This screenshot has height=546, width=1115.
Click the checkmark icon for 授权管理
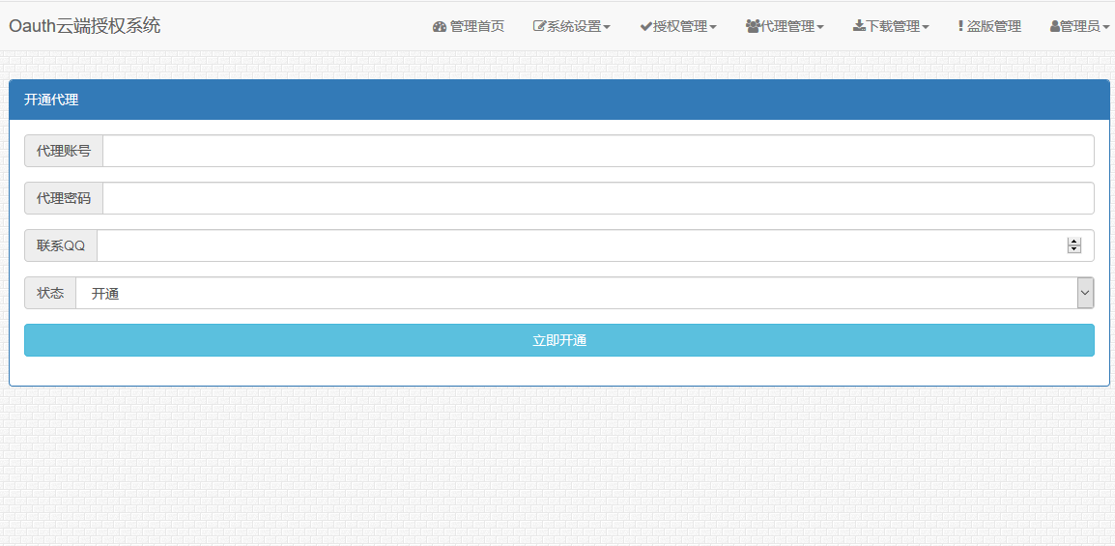click(645, 27)
